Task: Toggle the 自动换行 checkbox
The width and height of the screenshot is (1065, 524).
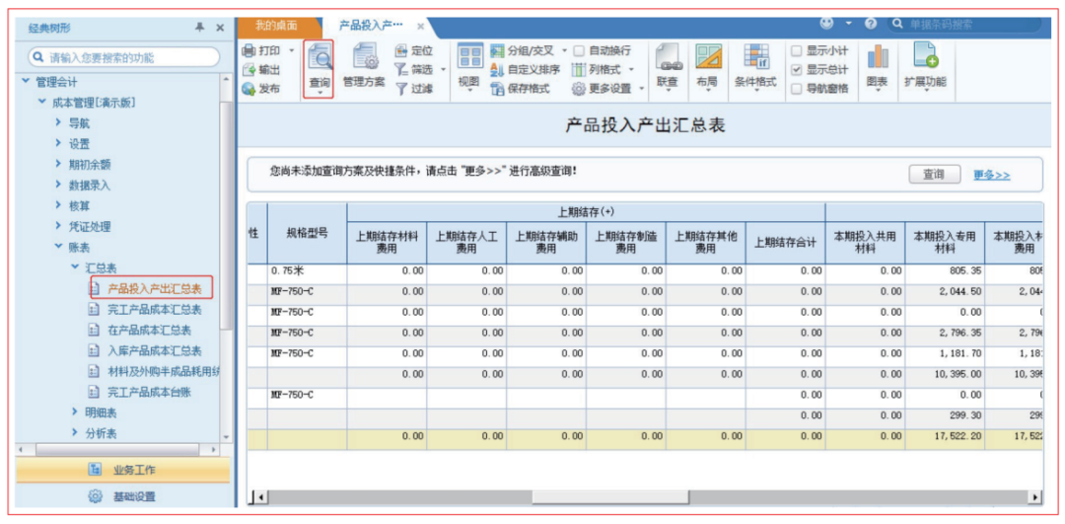Action: pos(580,51)
